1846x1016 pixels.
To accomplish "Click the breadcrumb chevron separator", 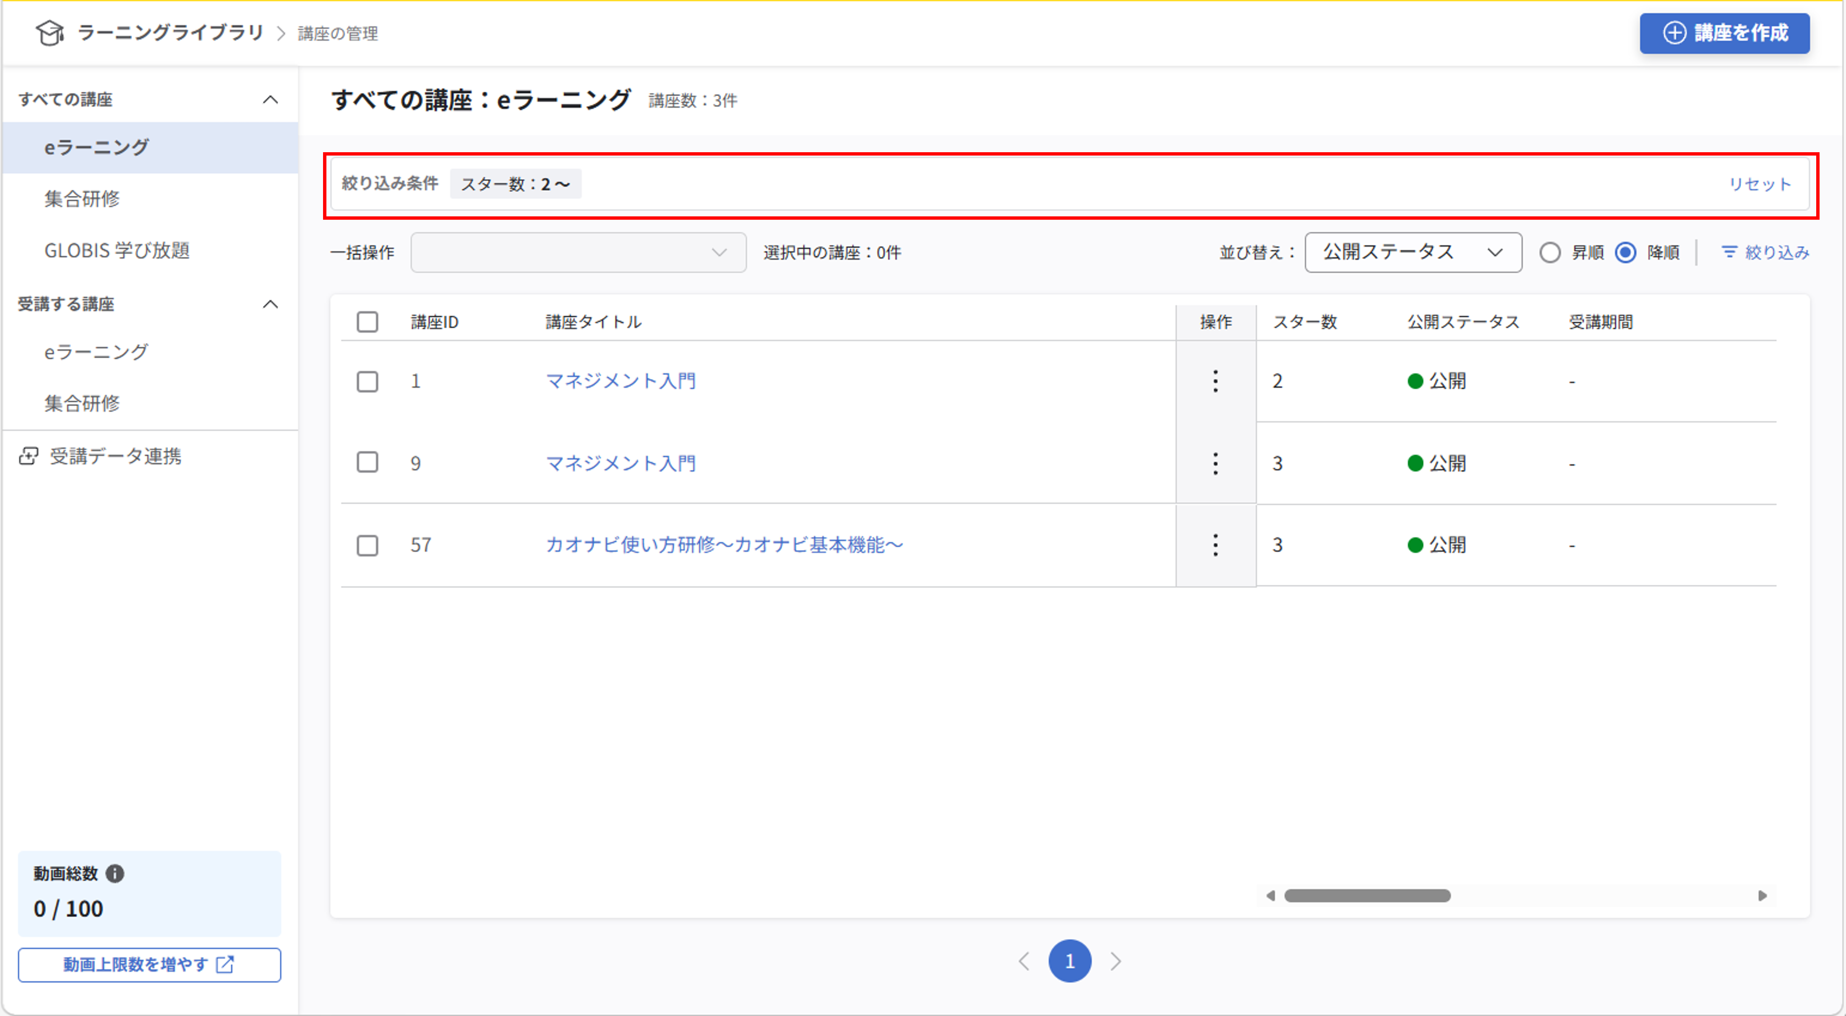I will (x=281, y=34).
